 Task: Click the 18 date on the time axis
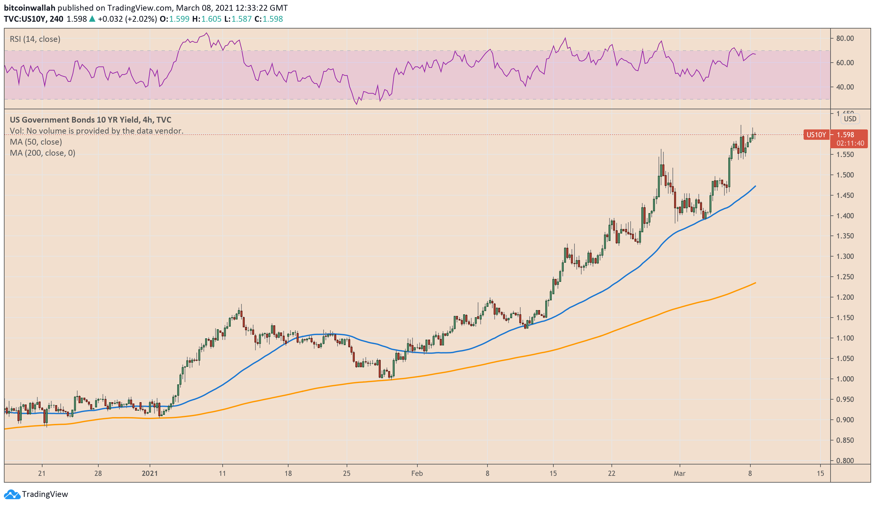coord(288,473)
